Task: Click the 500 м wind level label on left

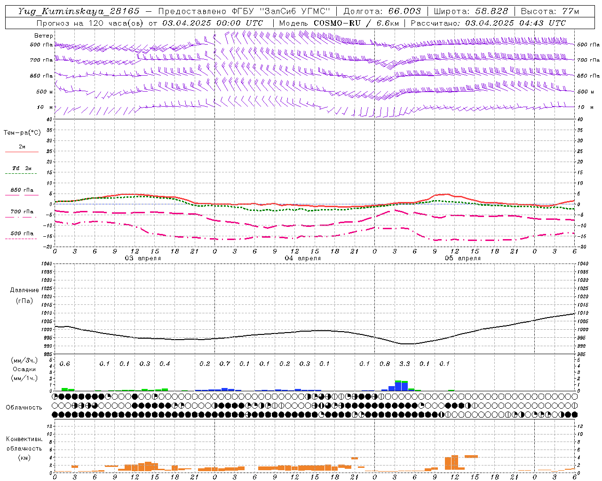Action: tap(45, 92)
